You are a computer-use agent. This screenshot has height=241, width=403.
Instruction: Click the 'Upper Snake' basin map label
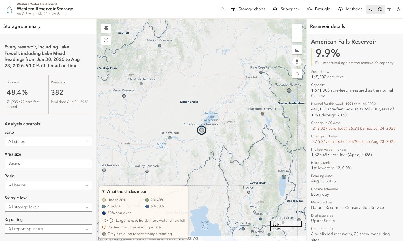189,102
